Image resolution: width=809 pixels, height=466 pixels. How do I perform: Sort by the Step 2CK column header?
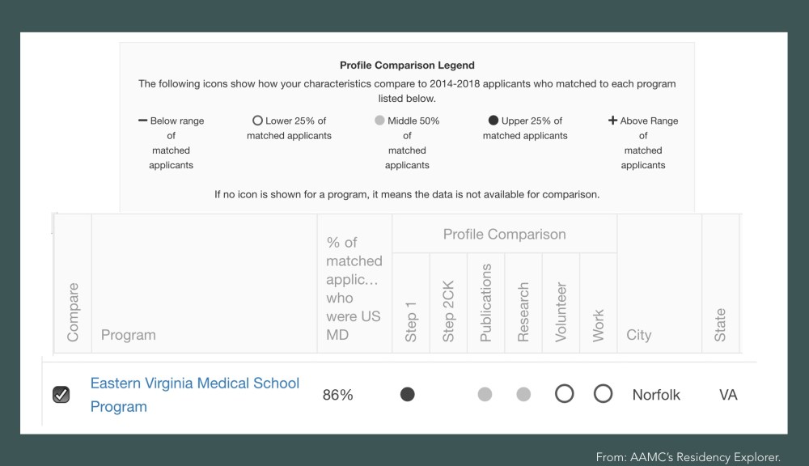[449, 311]
